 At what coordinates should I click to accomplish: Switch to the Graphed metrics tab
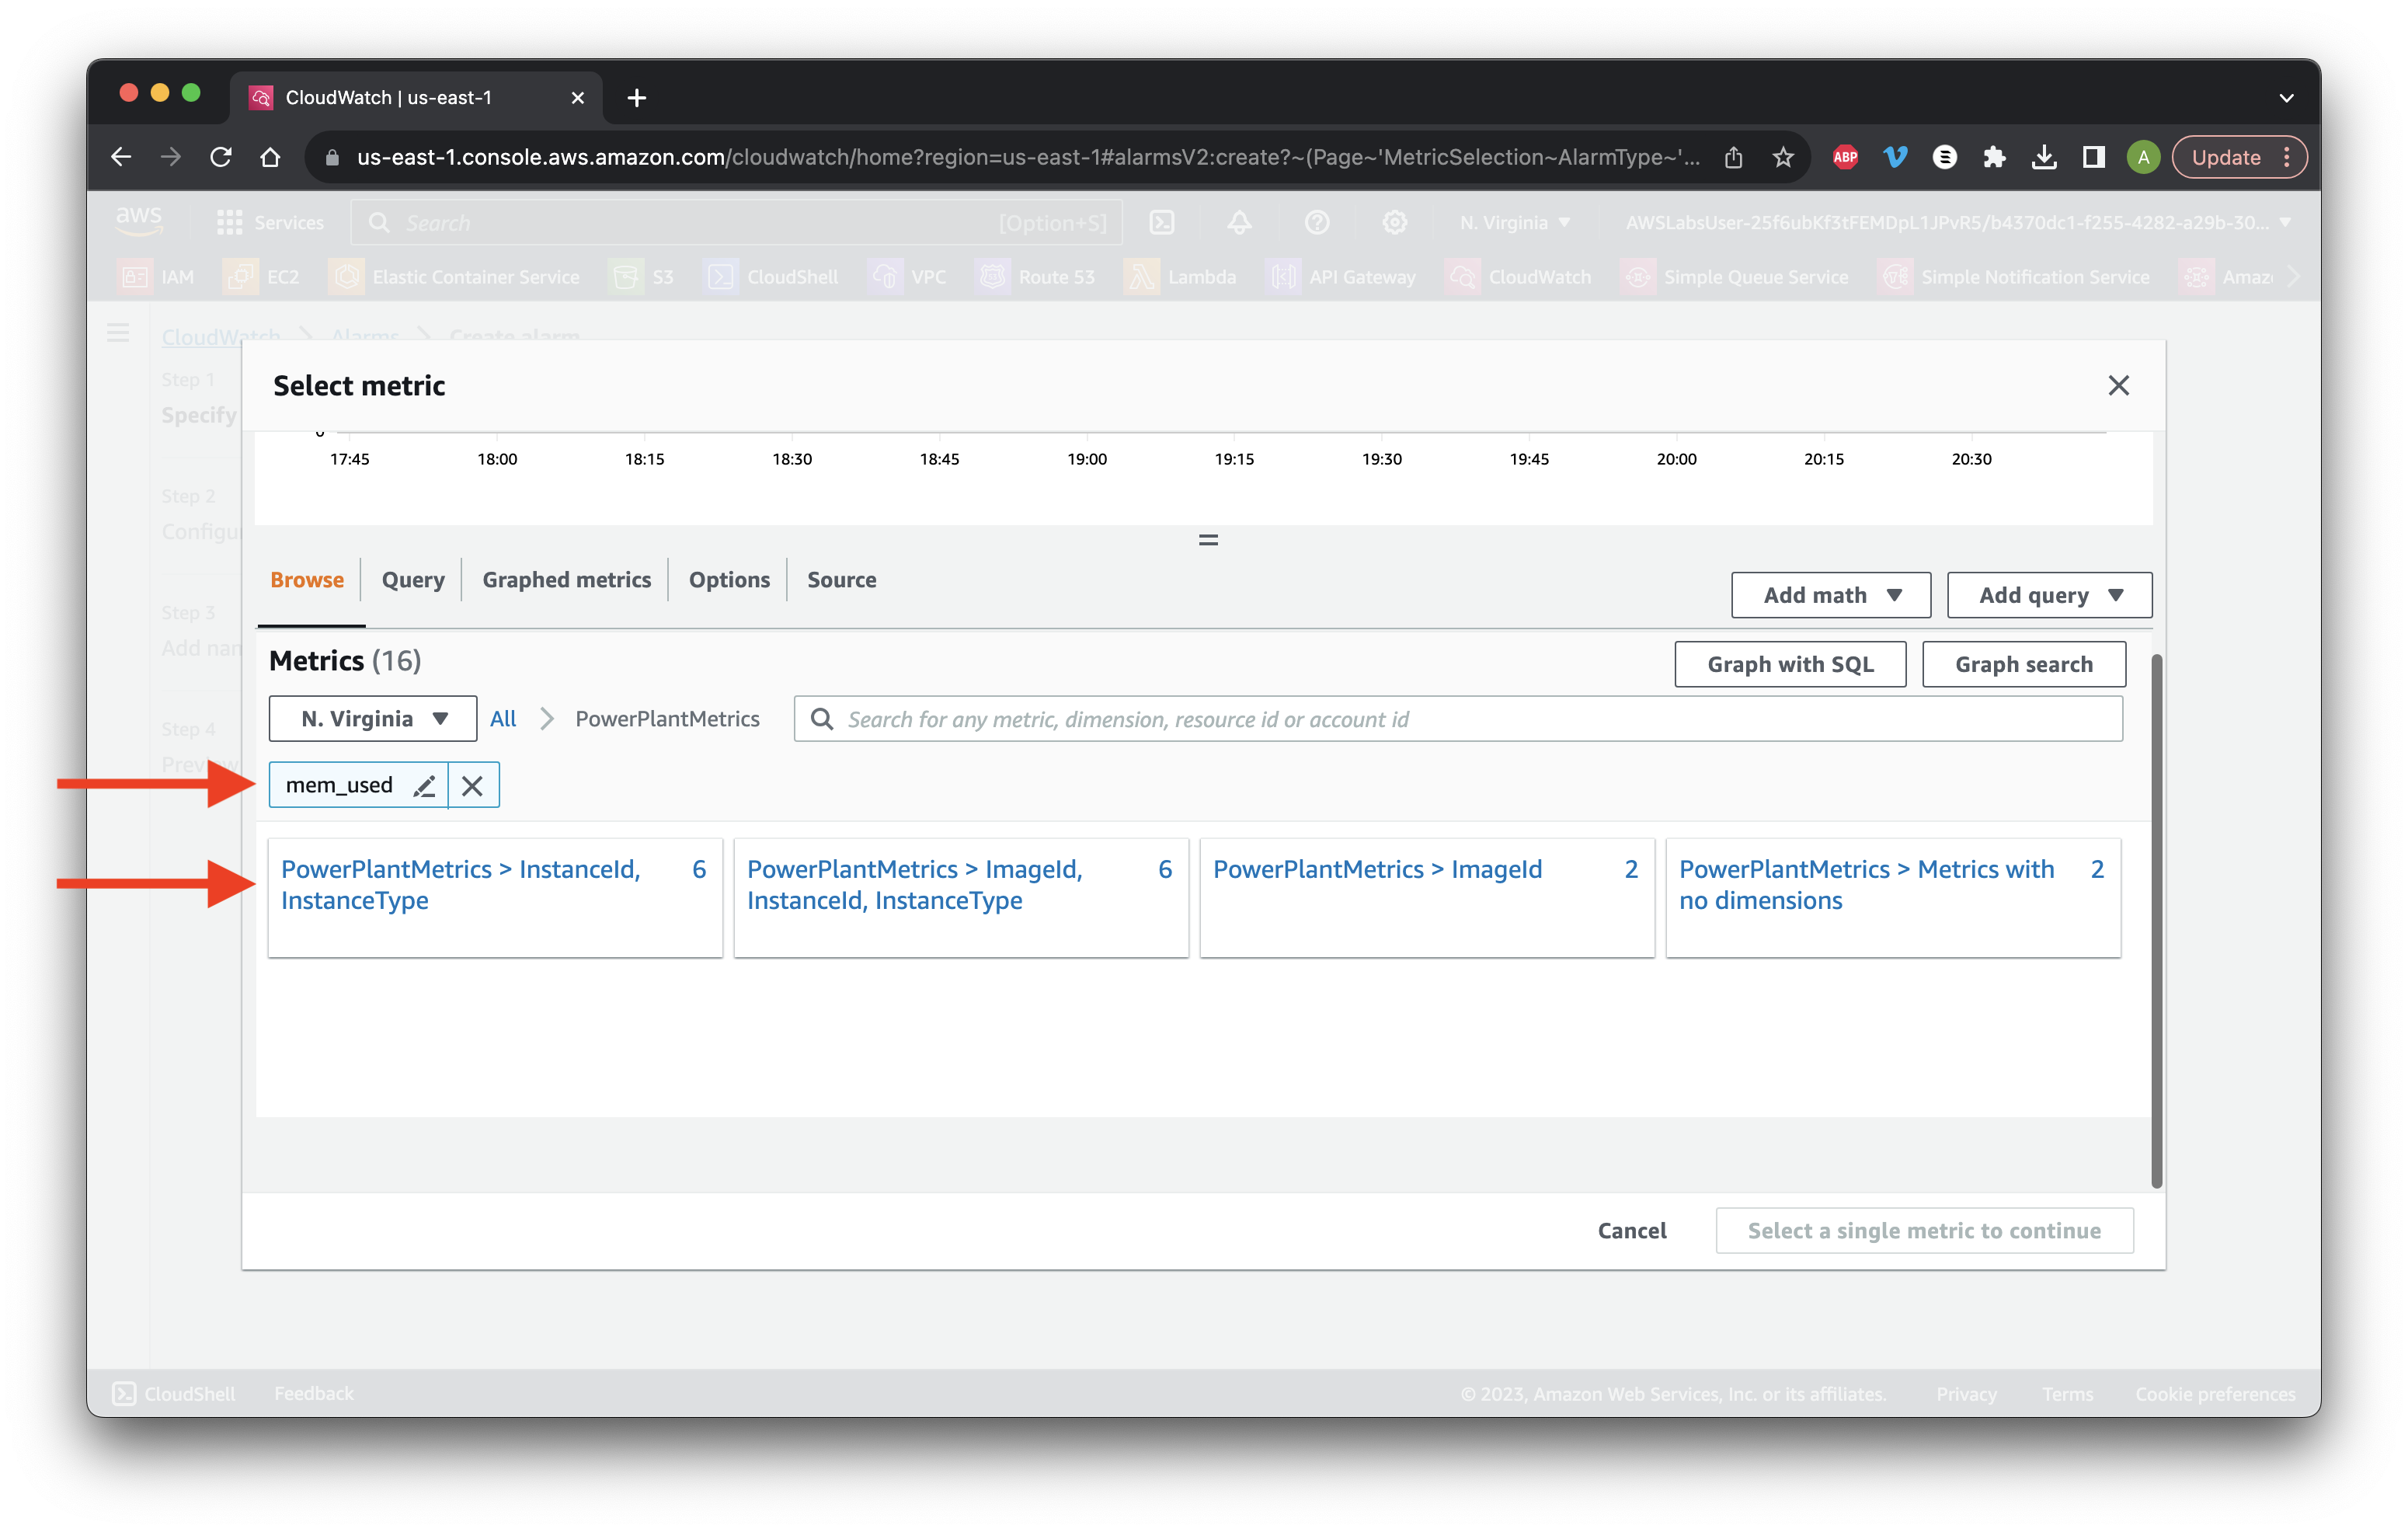[x=566, y=579]
